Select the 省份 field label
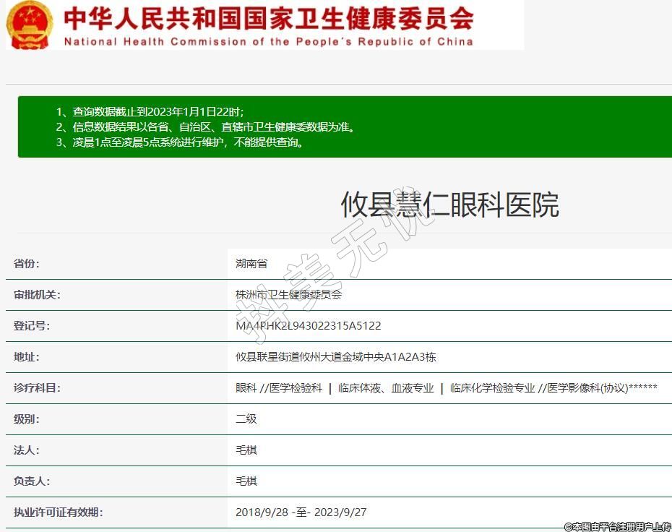The height and width of the screenshot is (532, 672). pos(27,264)
